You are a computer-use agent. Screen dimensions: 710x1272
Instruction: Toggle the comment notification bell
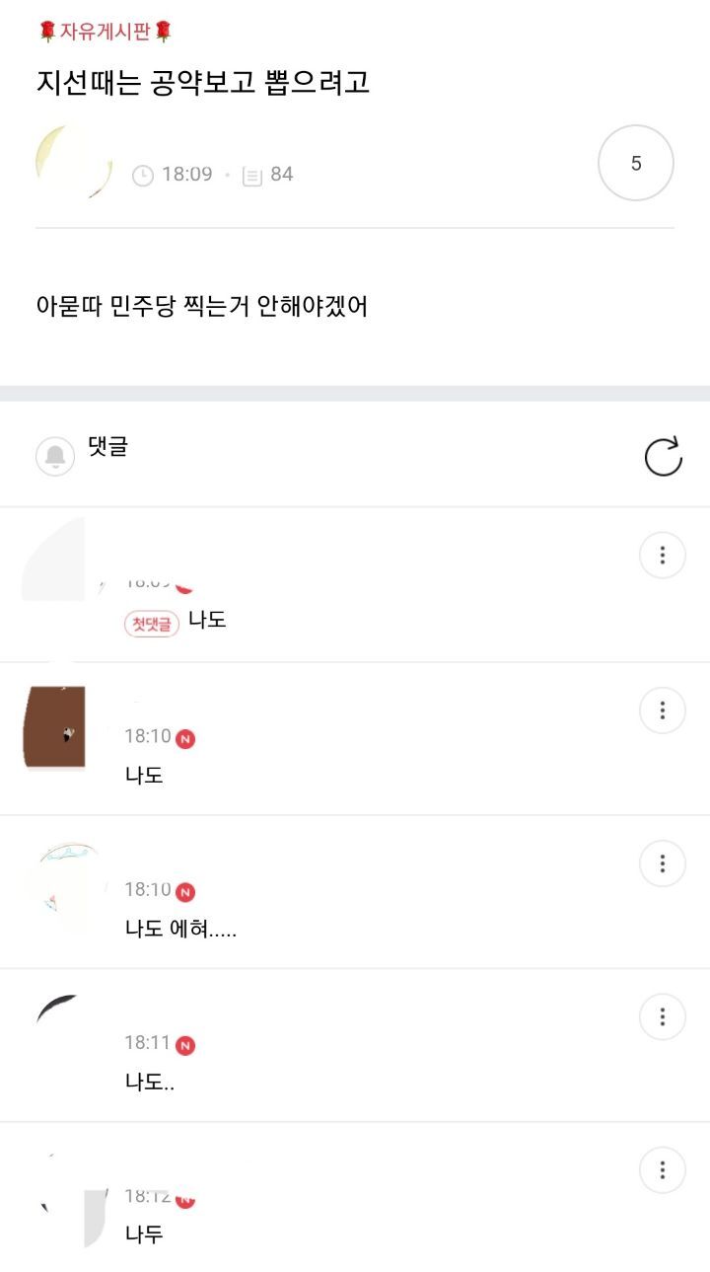point(55,456)
